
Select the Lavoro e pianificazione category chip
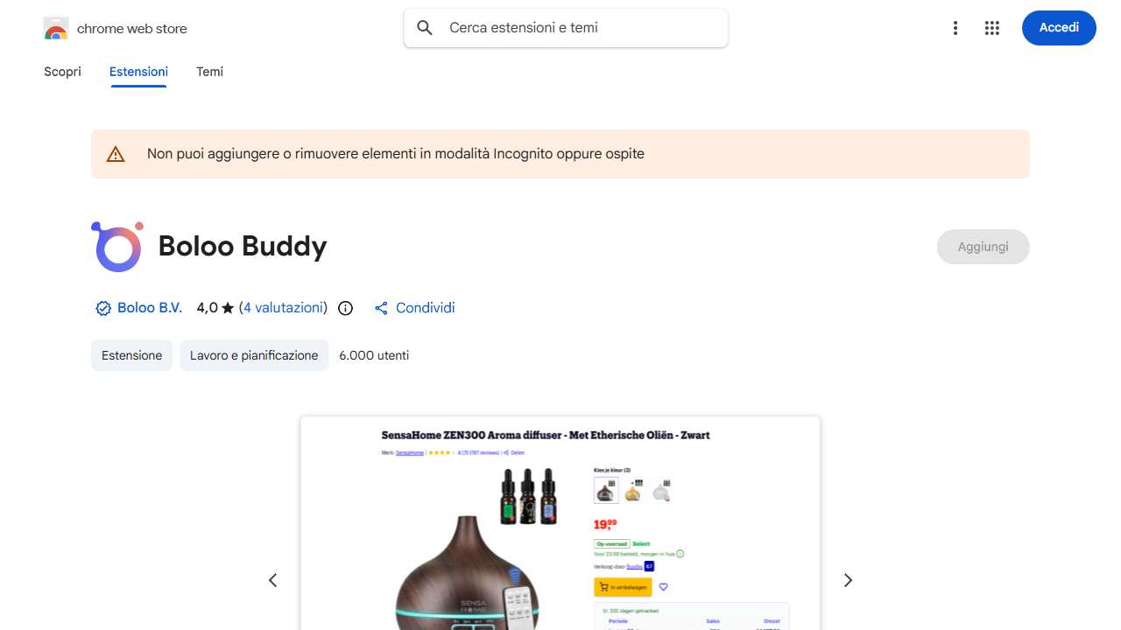point(254,355)
